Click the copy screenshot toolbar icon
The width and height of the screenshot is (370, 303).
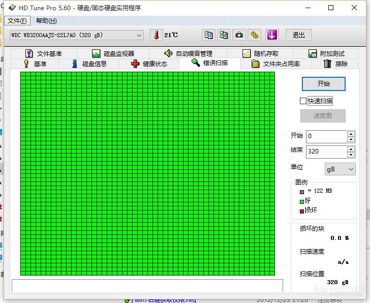[x=224, y=35]
